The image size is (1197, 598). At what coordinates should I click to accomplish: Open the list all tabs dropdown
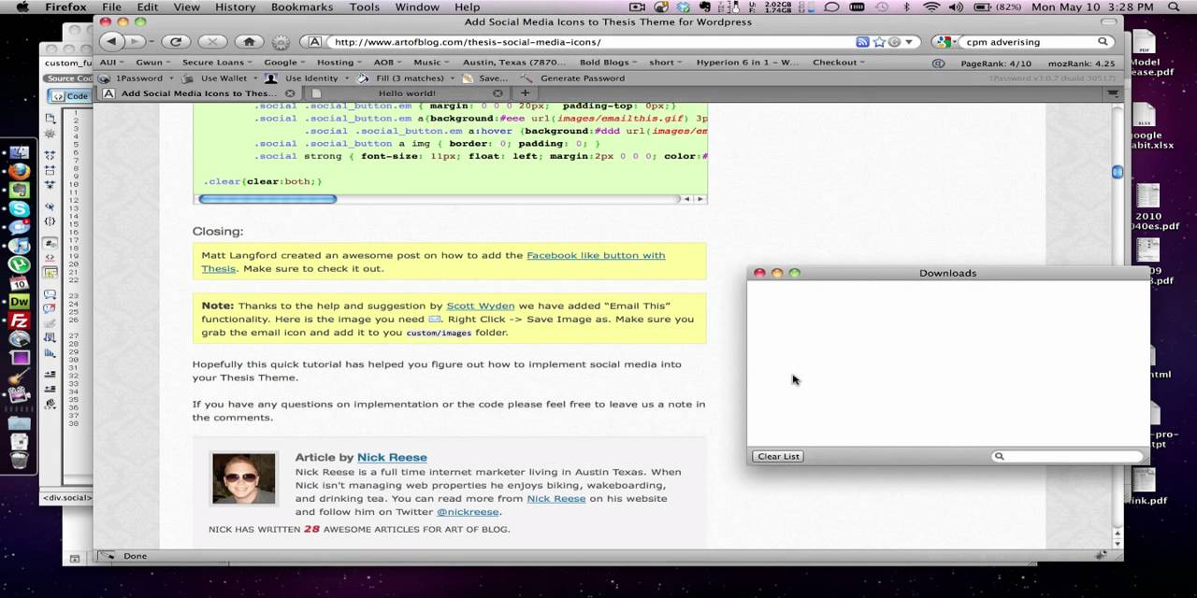1113,93
